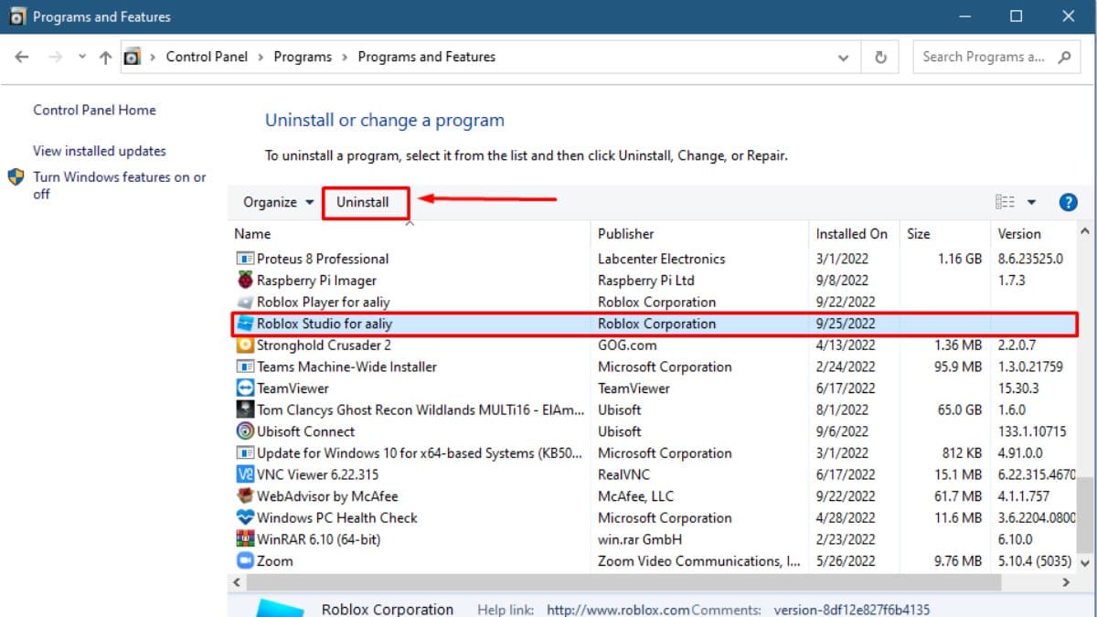Select the WinRAR 6.10 icon
The image size is (1097, 617).
click(245, 539)
